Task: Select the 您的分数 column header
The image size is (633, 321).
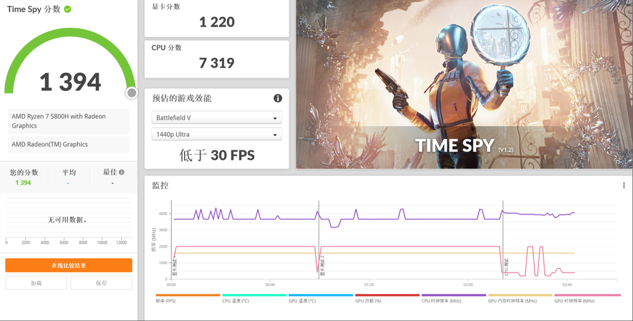Action: pos(23,172)
